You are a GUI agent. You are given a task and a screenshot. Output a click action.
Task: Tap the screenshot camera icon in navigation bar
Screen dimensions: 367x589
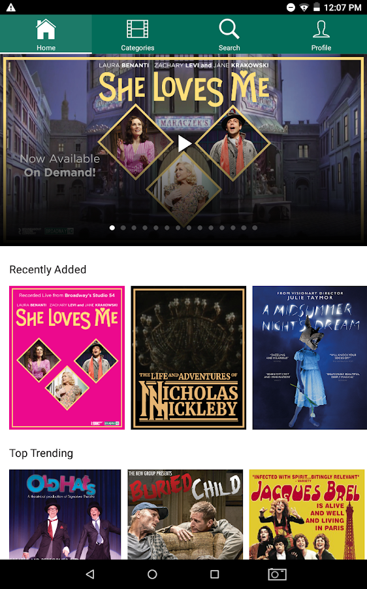click(277, 574)
